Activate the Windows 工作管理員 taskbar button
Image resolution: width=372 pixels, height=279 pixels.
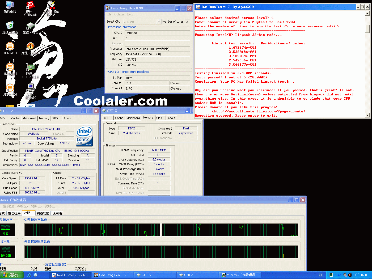pos(240,275)
